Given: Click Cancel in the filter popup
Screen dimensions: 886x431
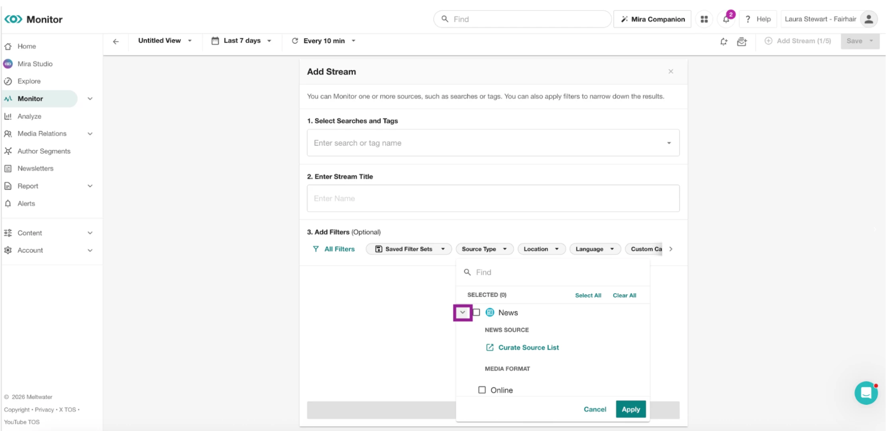Looking at the screenshot, I should coord(595,409).
